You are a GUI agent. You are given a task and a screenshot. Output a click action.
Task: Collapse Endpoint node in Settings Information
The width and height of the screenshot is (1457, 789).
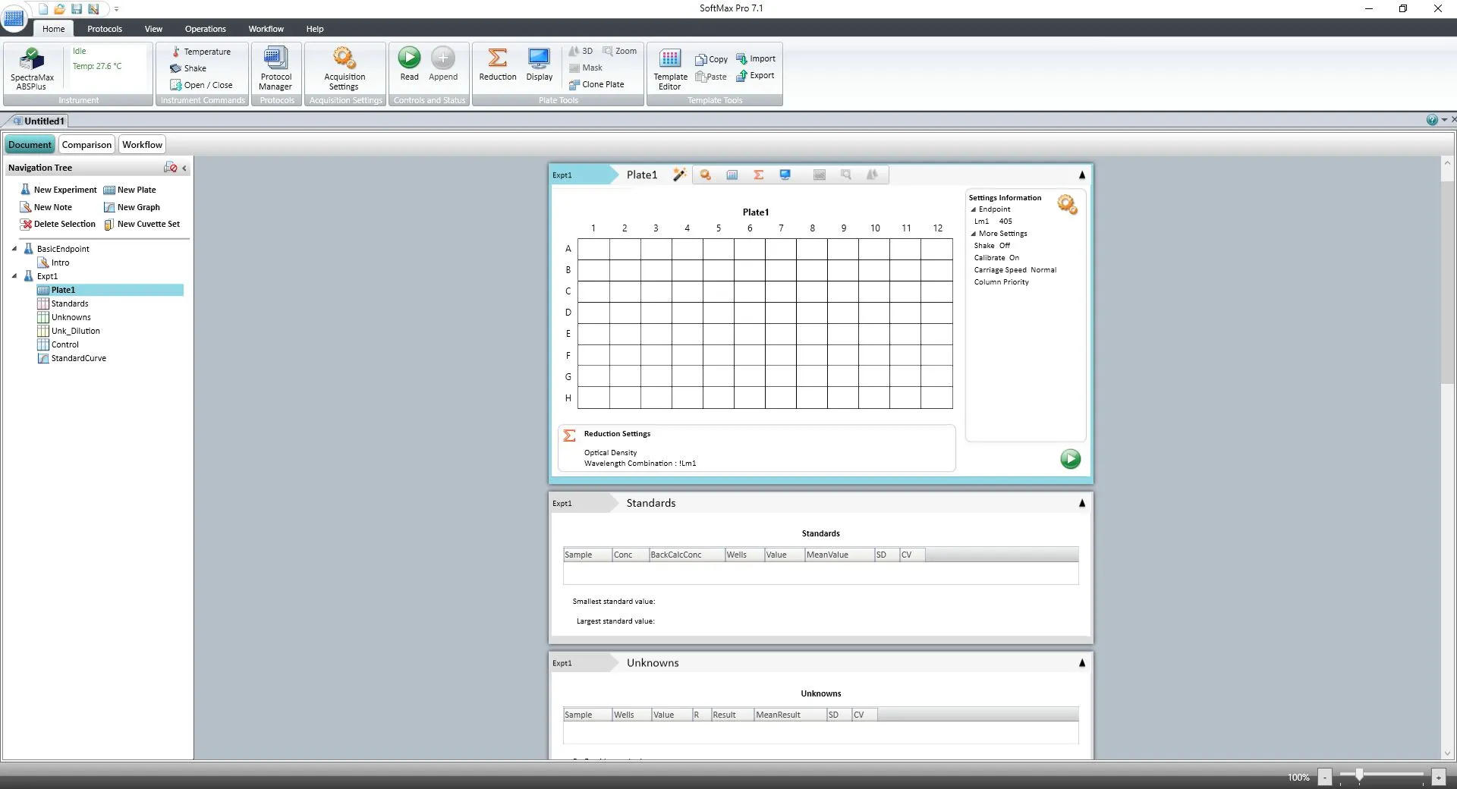pyautogui.click(x=974, y=209)
